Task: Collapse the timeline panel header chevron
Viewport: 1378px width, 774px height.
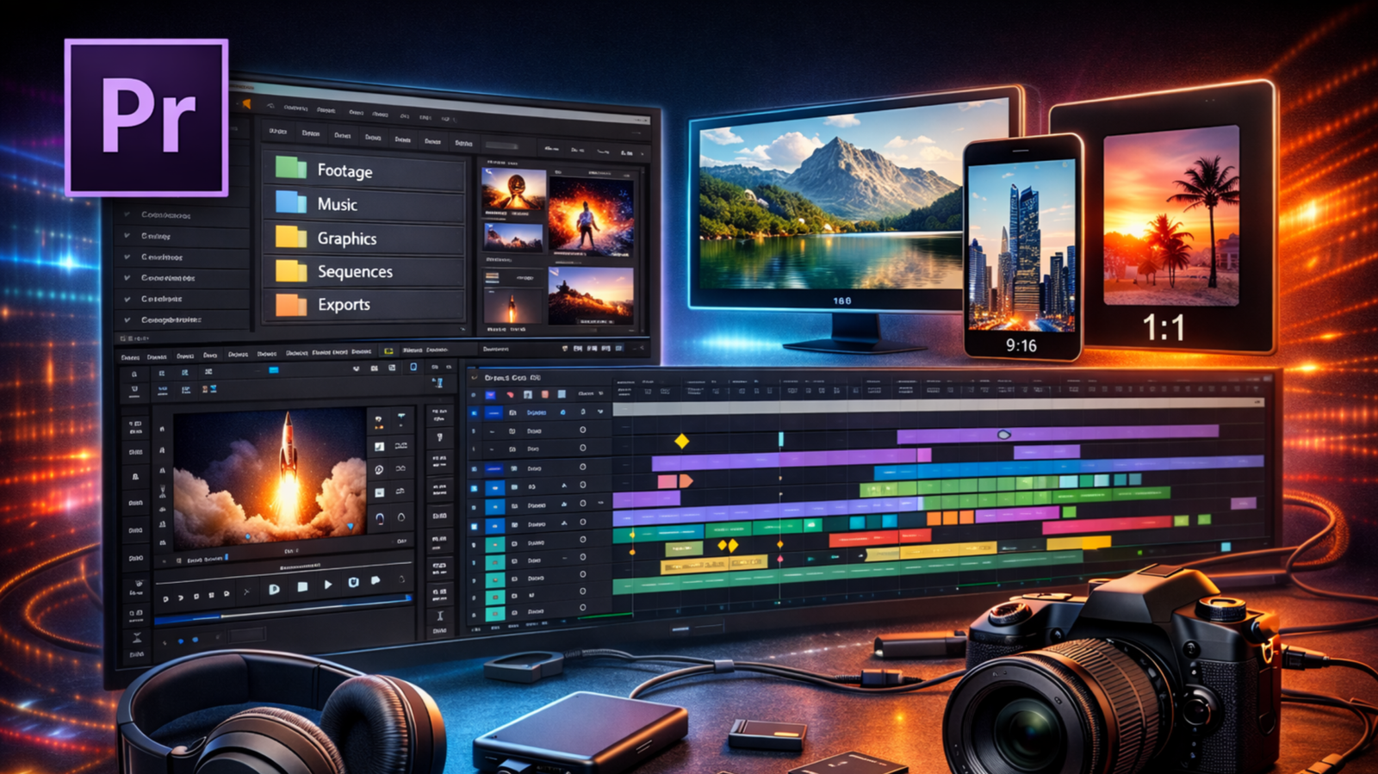Action: (x=474, y=377)
